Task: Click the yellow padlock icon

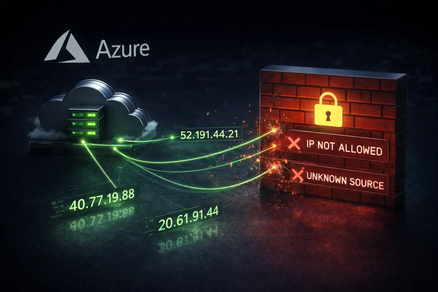Action: [x=328, y=109]
